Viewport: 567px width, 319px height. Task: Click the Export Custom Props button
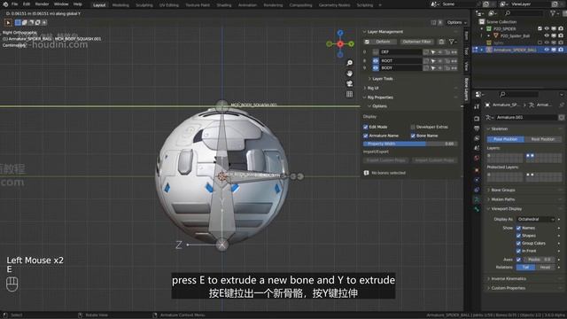coord(385,160)
